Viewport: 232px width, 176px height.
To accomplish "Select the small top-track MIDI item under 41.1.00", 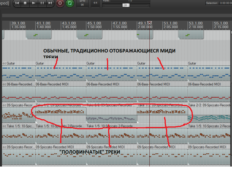I will (x=39, y=35).
